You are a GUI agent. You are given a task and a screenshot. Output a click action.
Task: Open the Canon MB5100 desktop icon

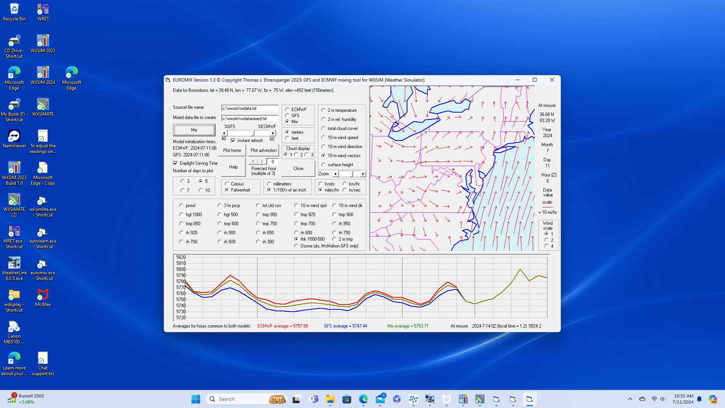tap(14, 332)
